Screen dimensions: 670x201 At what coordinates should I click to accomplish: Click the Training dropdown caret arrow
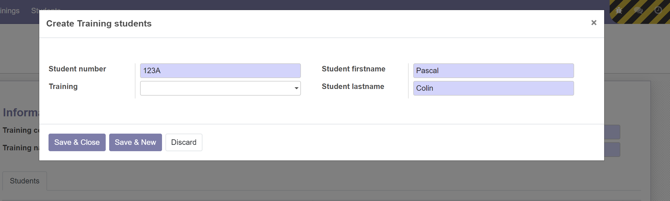tap(296, 88)
